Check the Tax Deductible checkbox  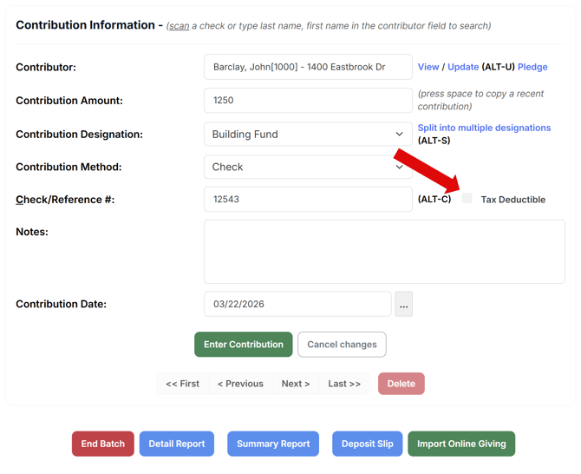467,199
